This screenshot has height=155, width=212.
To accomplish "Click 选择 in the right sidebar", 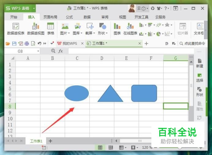I will pyautogui.click(x=199, y=78).
